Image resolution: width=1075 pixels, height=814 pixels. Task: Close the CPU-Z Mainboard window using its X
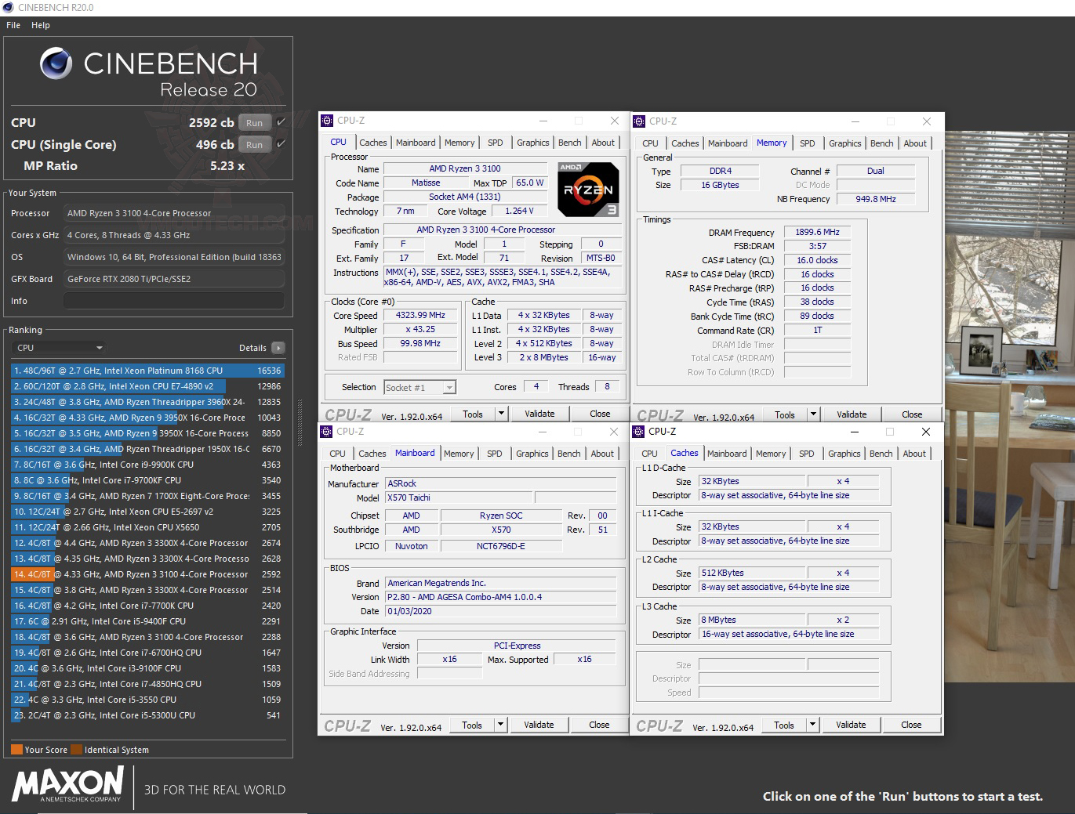point(614,432)
